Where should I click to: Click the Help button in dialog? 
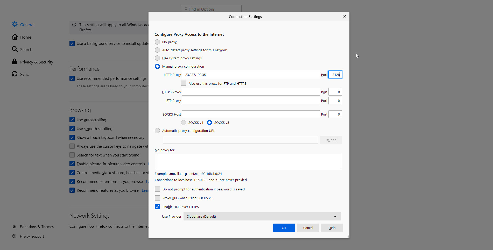332,228
